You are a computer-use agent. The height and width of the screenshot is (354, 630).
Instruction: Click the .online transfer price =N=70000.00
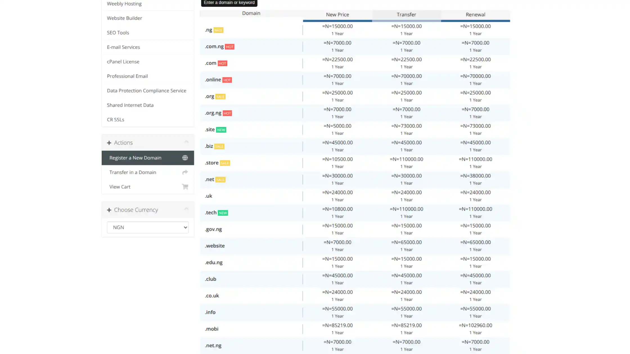tap(406, 76)
